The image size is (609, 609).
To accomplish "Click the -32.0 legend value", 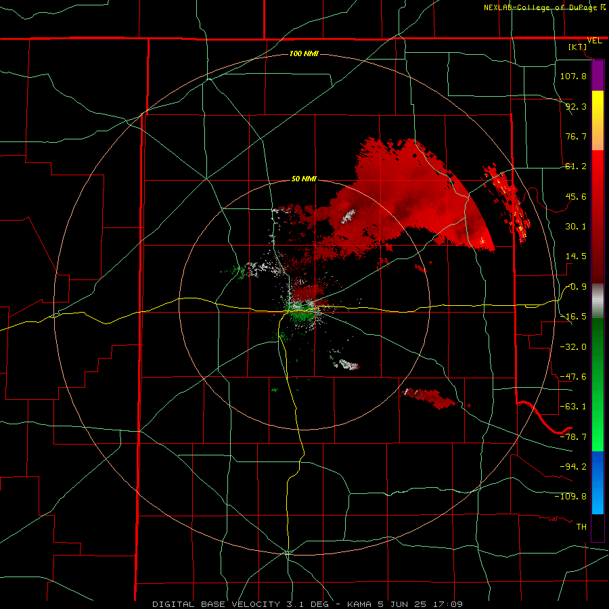I will [573, 346].
